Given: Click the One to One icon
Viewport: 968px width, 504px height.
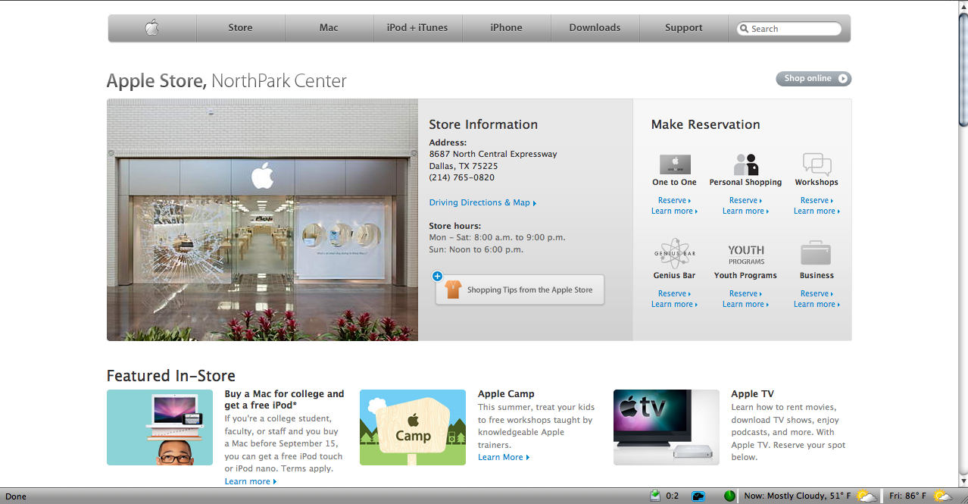Looking at the screenshot, I should [x=675, y=164].
